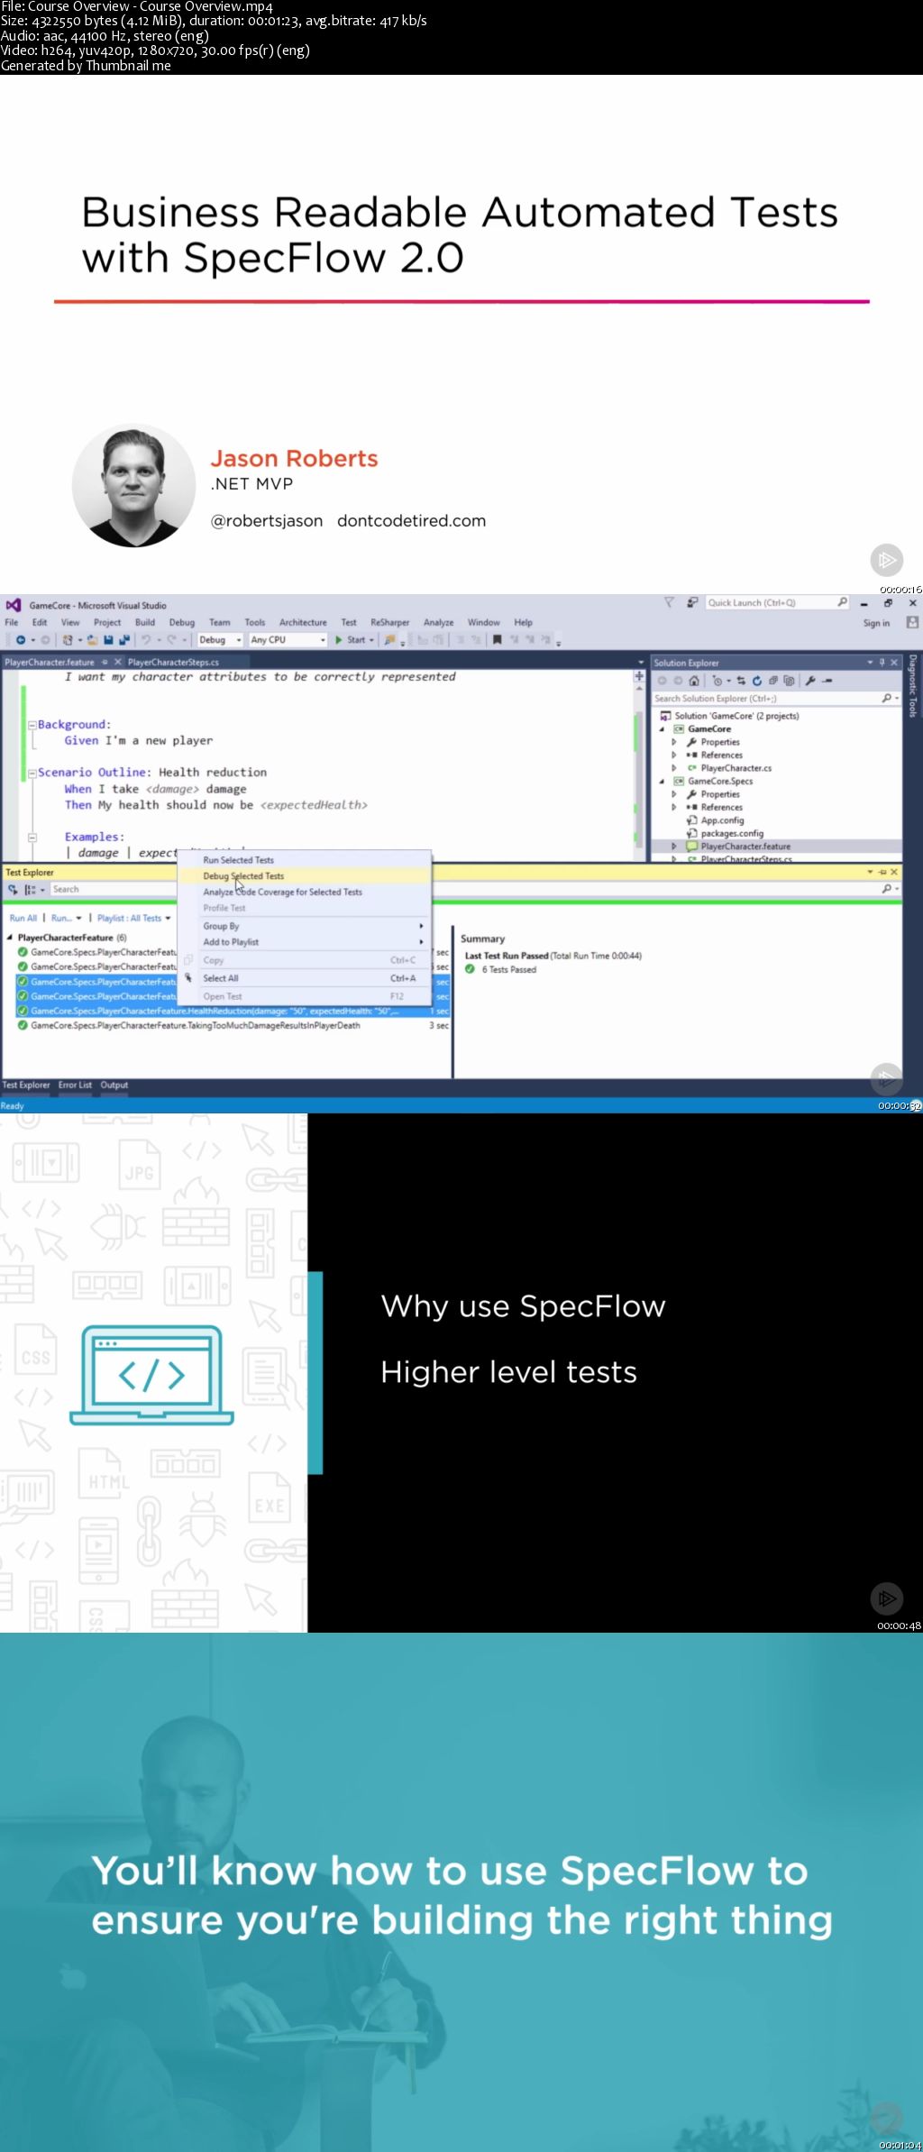Open the Test menu in menu bar
Viewport: 923px width, 2152px height.
349,622
